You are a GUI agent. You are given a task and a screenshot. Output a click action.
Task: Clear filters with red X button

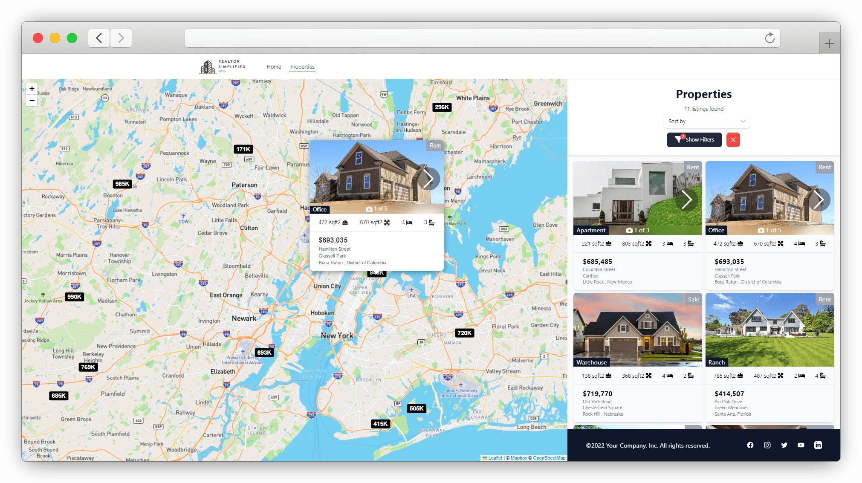(733, 140)
